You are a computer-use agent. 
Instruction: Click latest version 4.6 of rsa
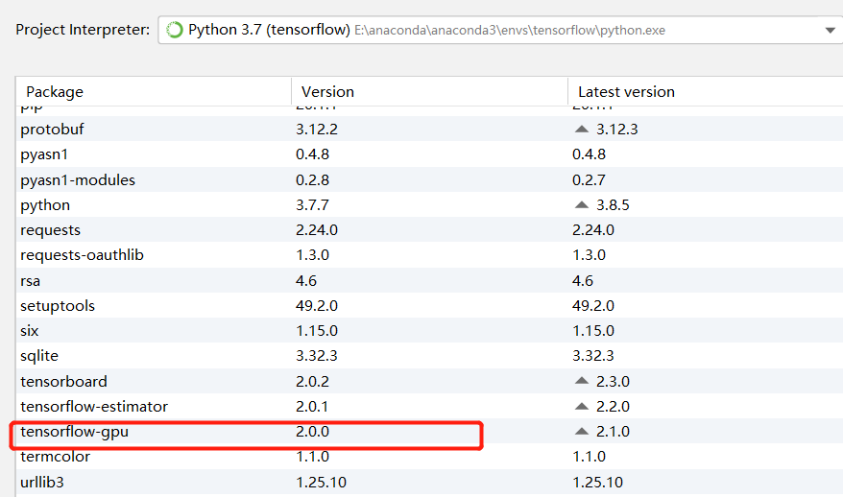583,280
